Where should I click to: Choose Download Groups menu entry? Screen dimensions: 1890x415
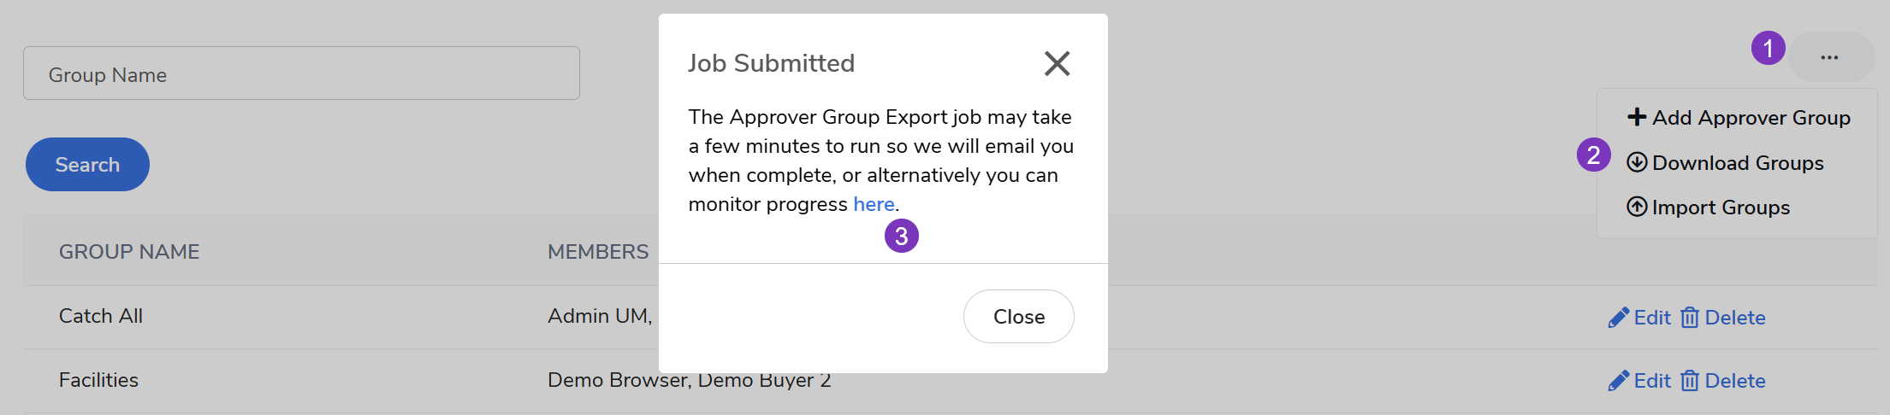tap(1737, 163)
